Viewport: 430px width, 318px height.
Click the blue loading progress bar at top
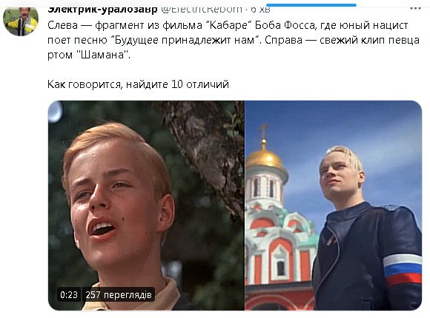pos(311,5)
